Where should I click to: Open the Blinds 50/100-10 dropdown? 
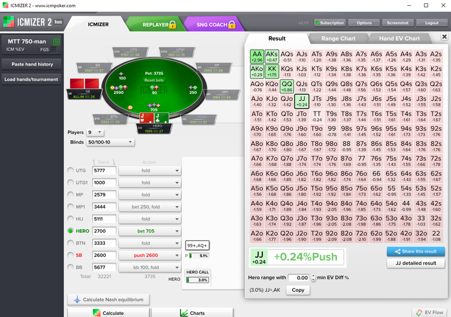pos(110,142)
